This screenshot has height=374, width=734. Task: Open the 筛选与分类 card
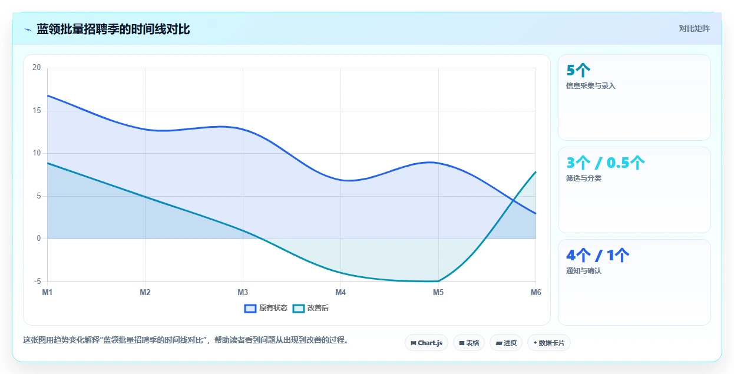point(634,190)
